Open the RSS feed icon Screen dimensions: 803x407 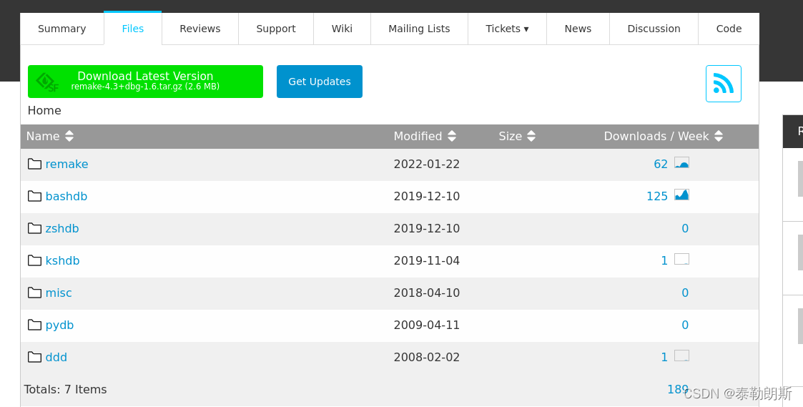pos(723,84)
